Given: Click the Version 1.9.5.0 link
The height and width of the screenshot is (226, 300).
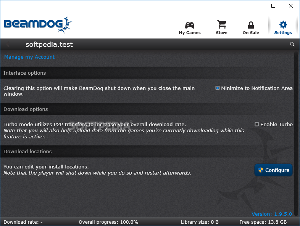Looking at the screenshot, I should 272,214.
